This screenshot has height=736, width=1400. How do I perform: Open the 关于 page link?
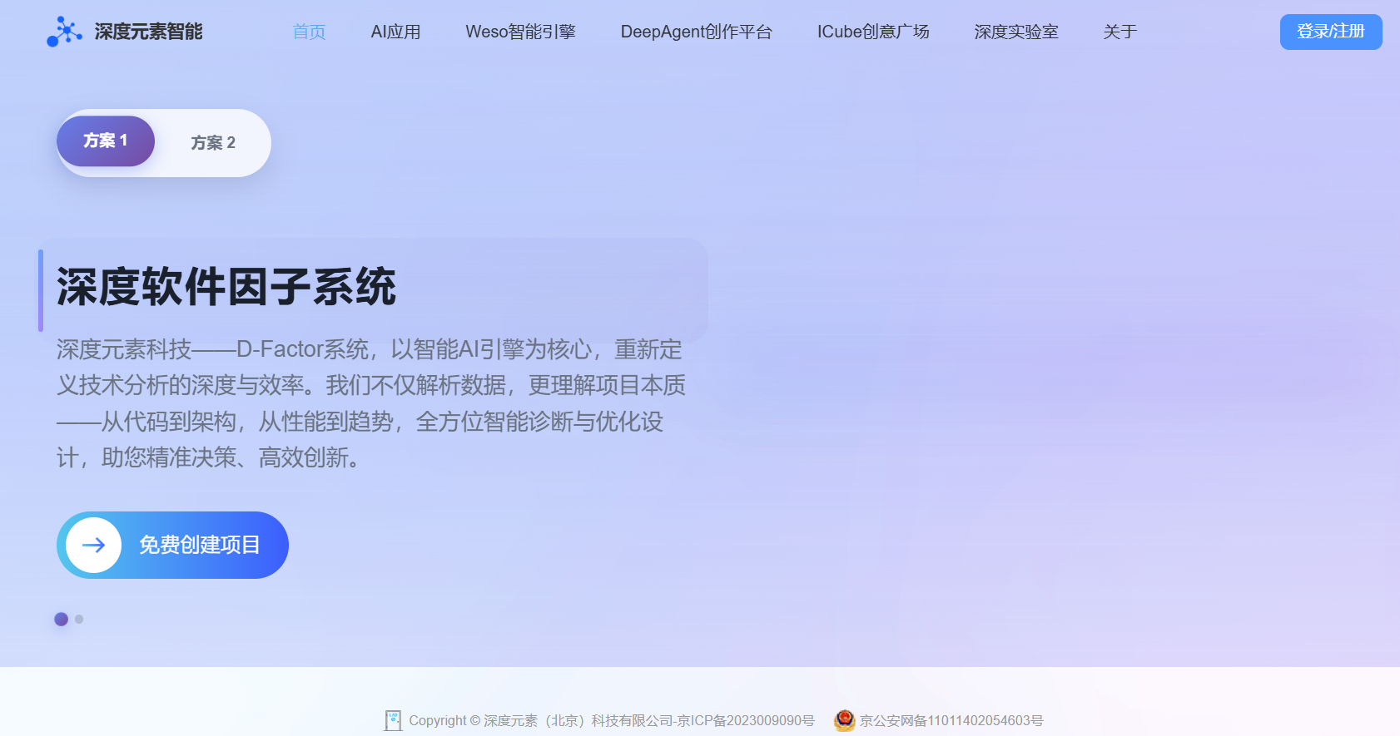(1120, 32)
